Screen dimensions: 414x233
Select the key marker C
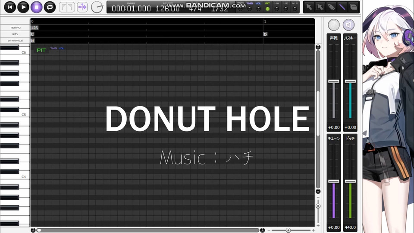[32, 34]
